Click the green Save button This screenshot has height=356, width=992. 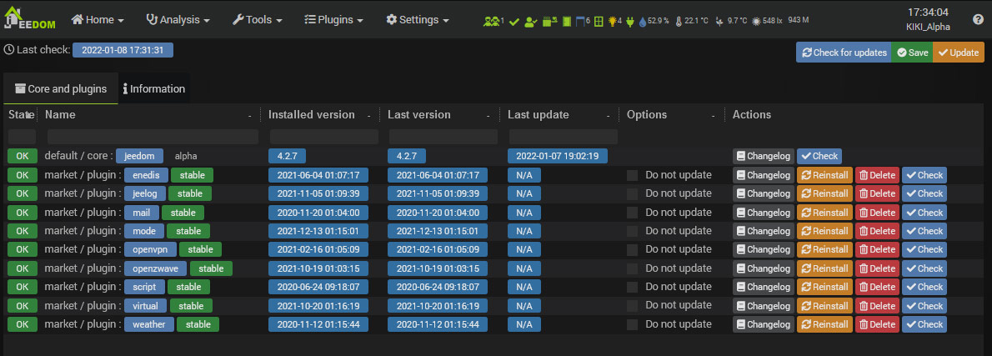pos(912,53)
